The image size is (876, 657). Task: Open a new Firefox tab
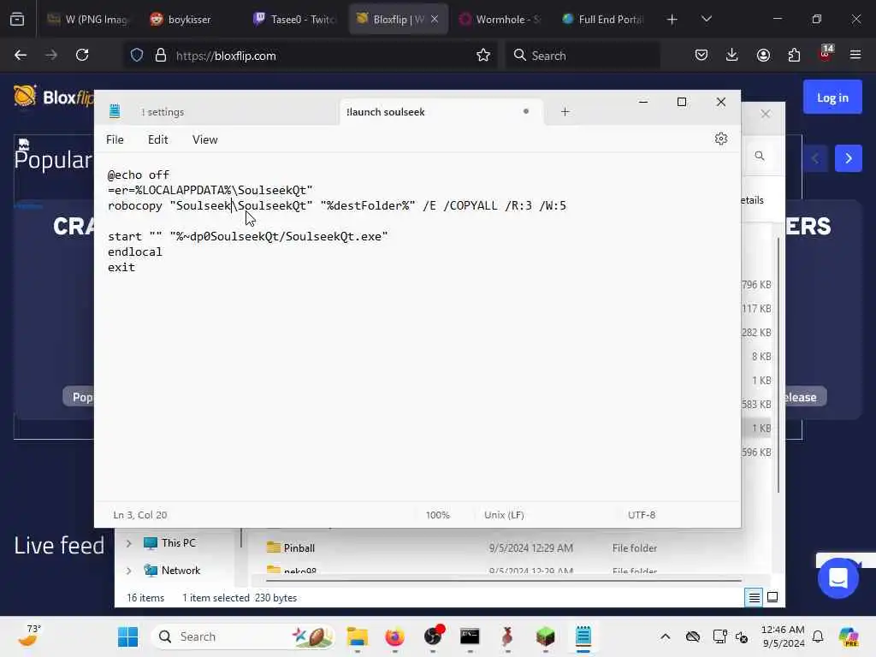point(672,20)
